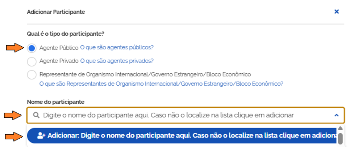Open 'O que são agentes públicos?' link

point(117,47)
